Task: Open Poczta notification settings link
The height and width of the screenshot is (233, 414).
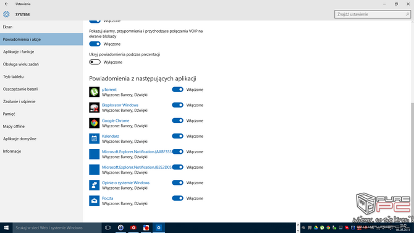Action: click(x=108, y=198)
